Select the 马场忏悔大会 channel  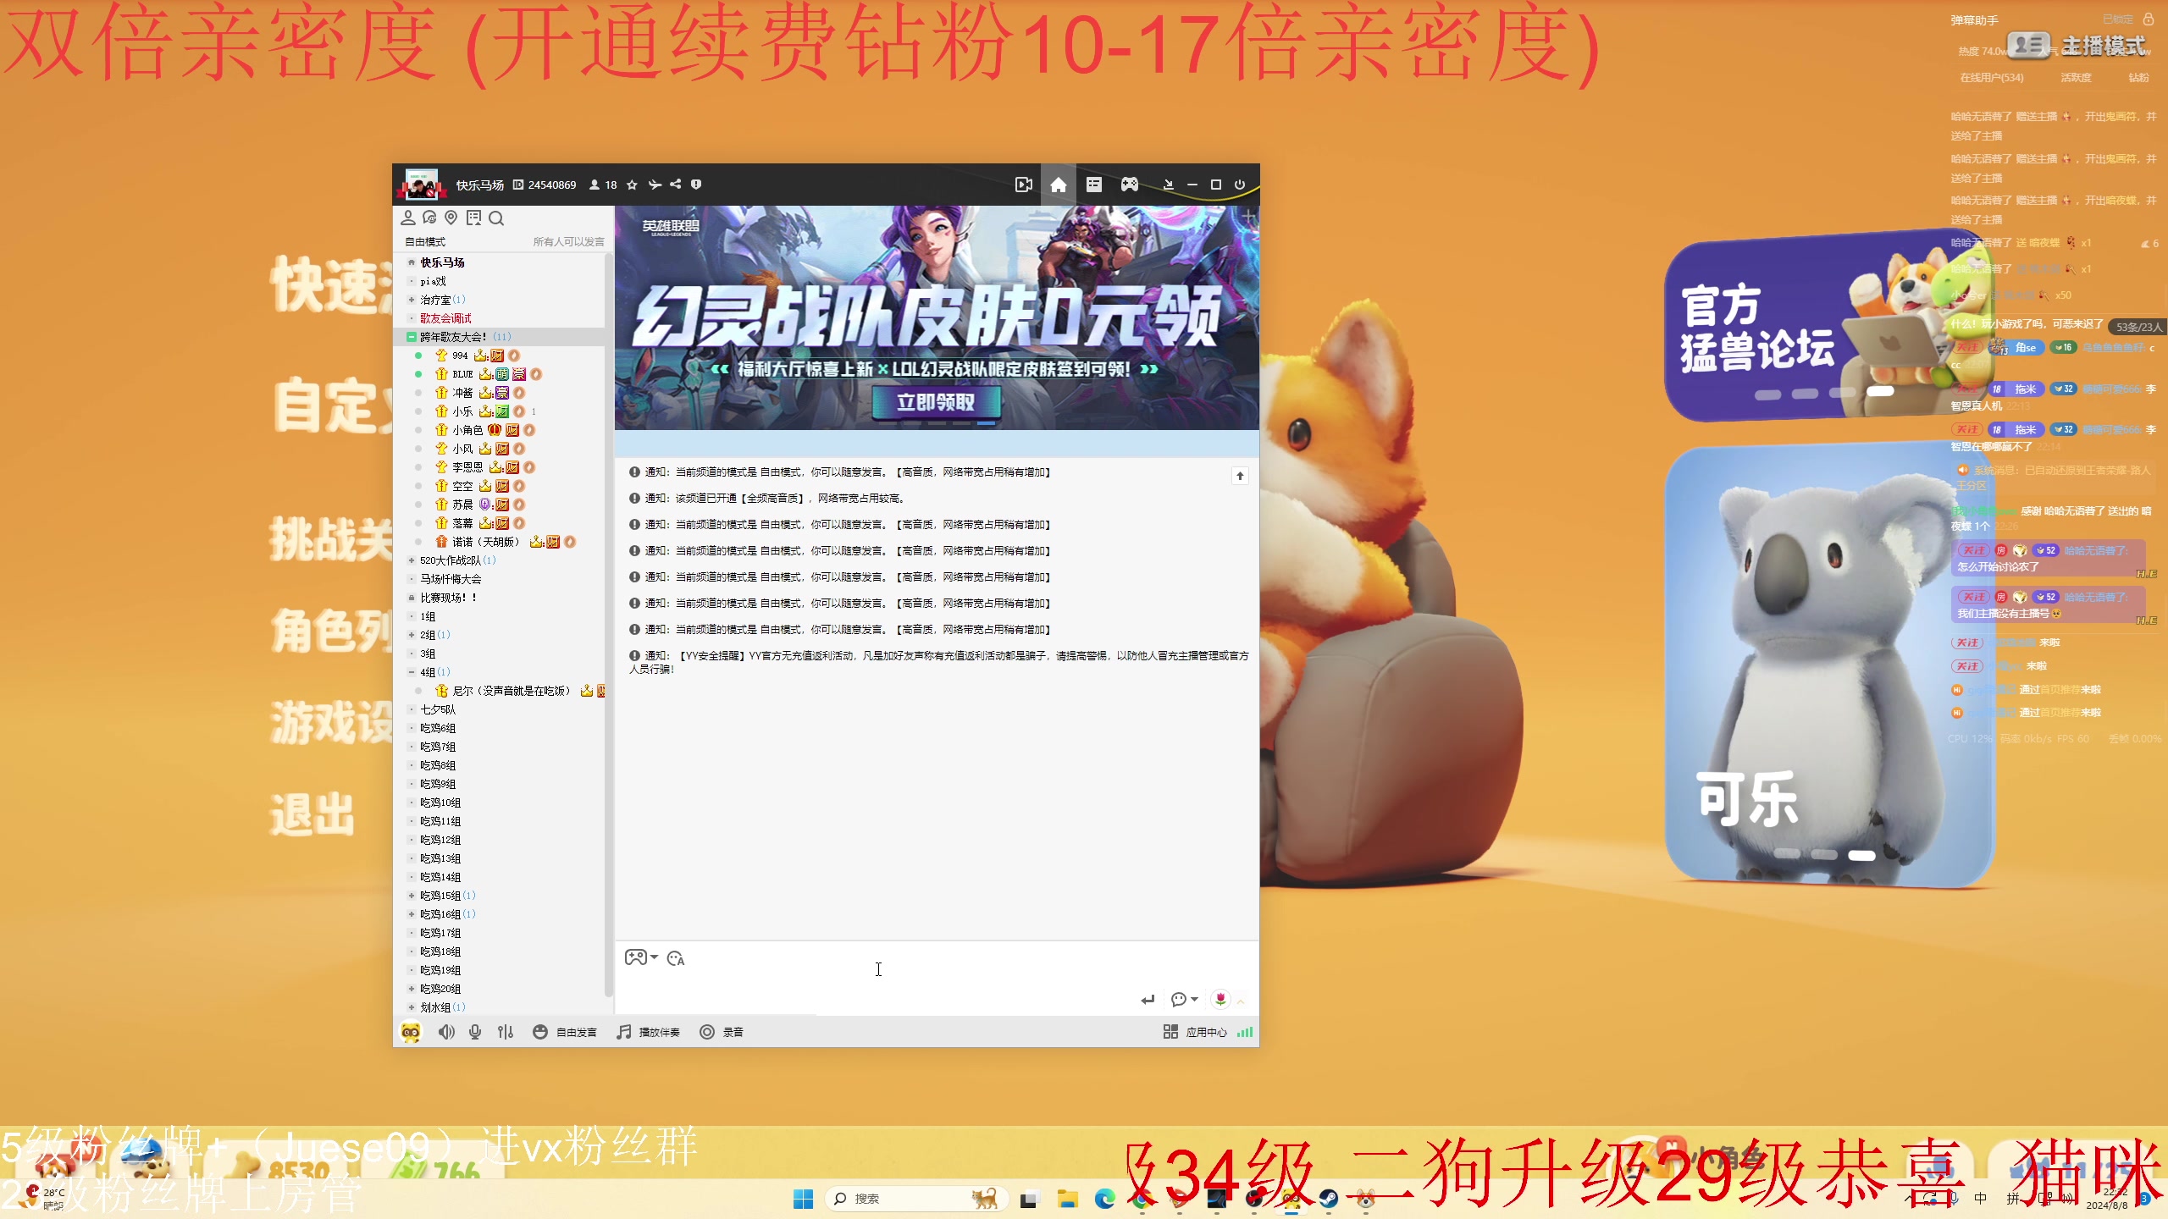[451, 579]
